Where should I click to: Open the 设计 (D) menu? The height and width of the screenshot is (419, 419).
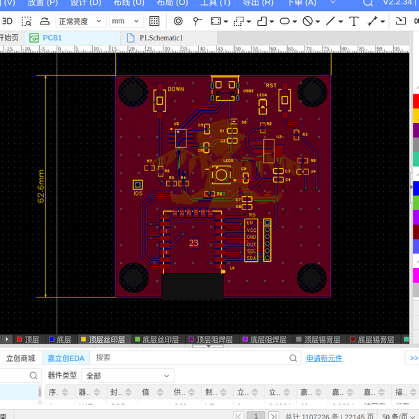pyautogui.click(x=86, y=3)
